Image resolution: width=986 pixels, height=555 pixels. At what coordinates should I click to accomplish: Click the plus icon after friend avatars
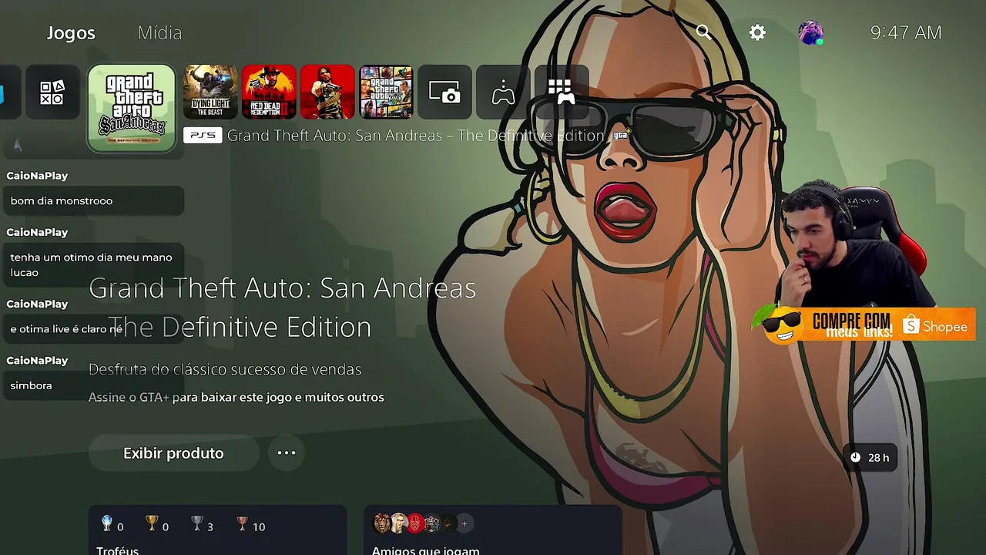coord(464,524)
